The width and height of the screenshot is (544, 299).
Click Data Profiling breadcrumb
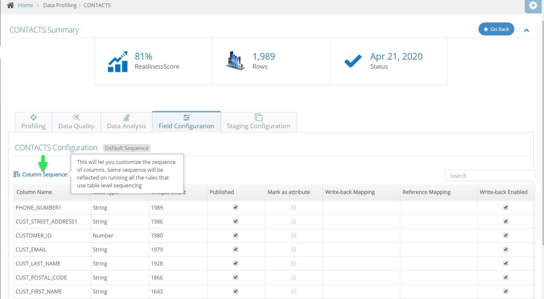(60, 5)
